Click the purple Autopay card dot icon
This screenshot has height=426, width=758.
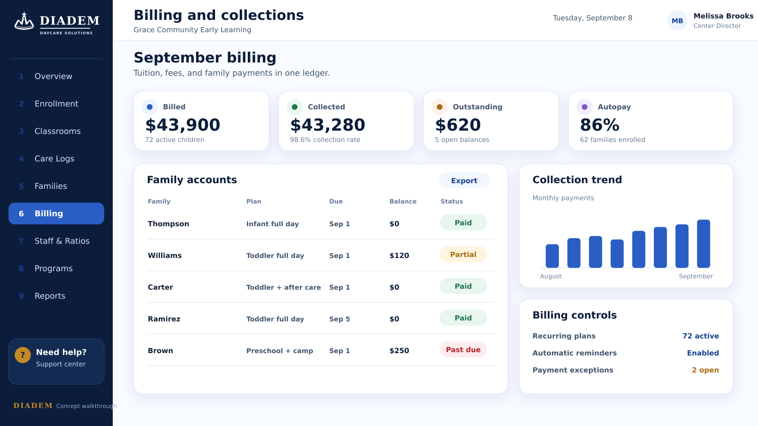click(585, 107)
